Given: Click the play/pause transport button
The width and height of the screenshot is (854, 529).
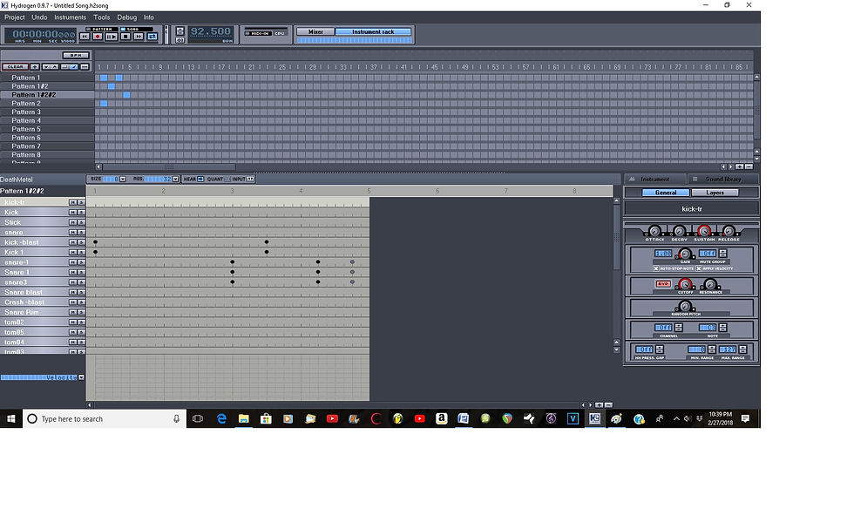Looking at the screenshot, I should click(112, 37).
